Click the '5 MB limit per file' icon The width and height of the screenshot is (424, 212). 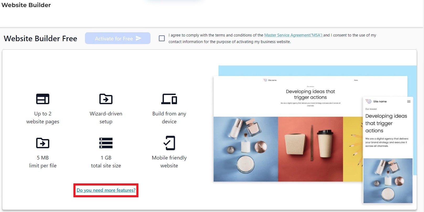click(42, 143)
